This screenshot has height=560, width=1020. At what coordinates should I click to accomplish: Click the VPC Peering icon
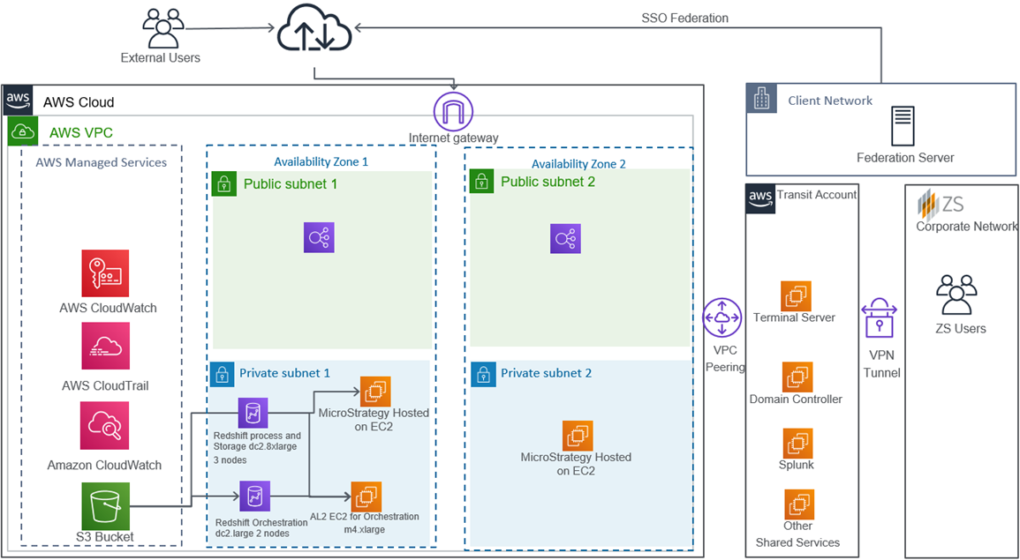[722, 317]
